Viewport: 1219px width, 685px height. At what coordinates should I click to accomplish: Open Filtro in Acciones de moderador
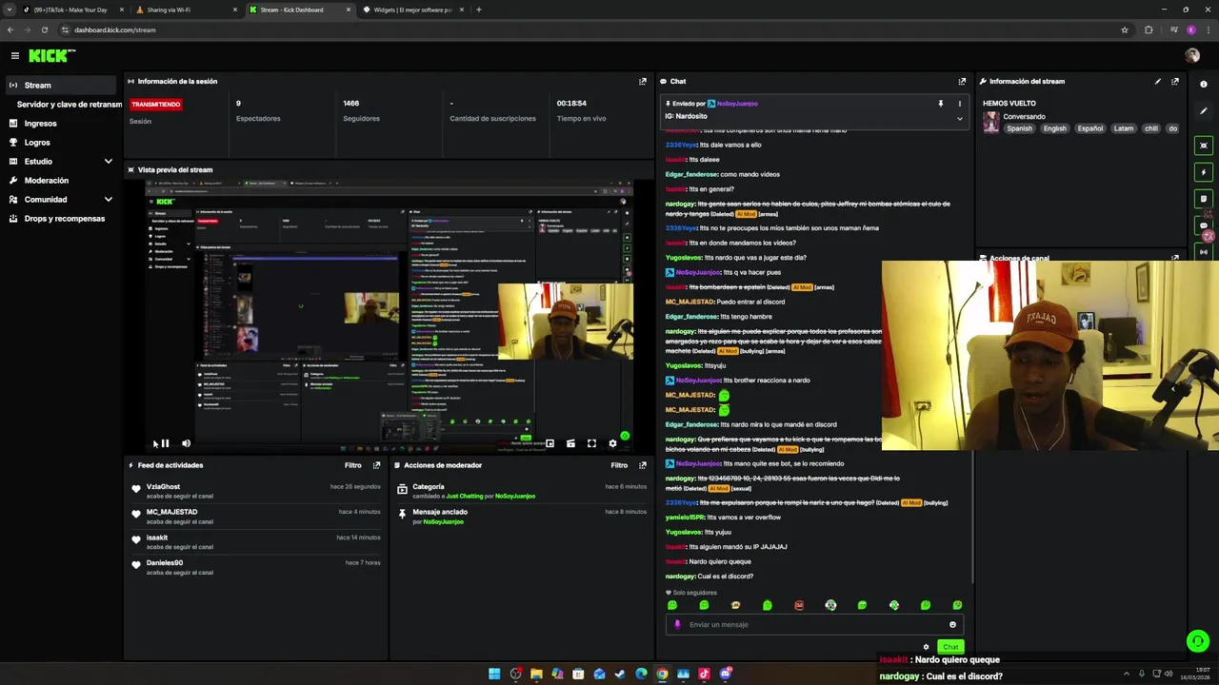coord(619,465)
